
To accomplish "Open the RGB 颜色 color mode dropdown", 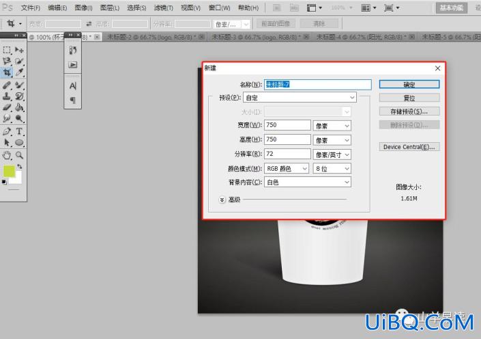I will [287, 168].
